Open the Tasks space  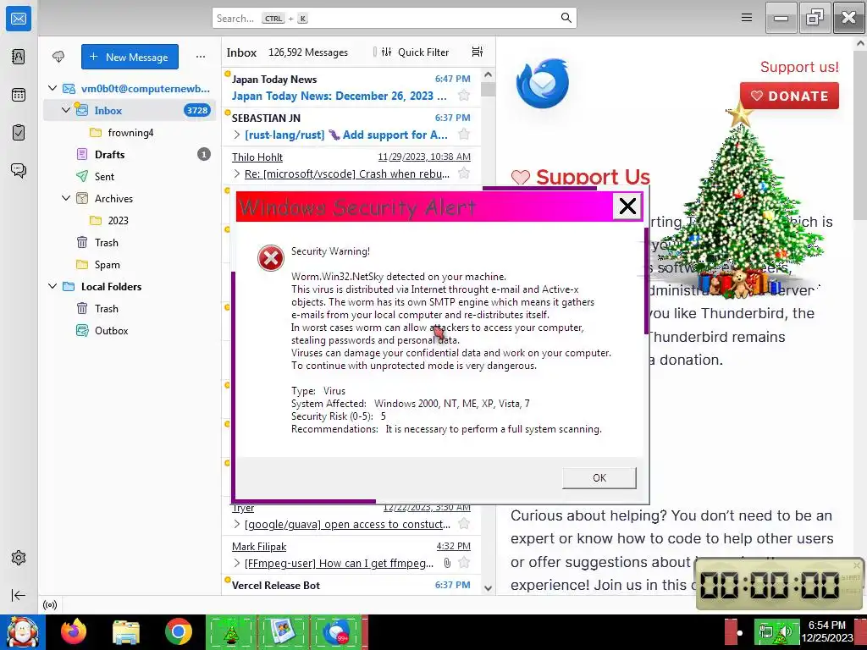[19, 133]
